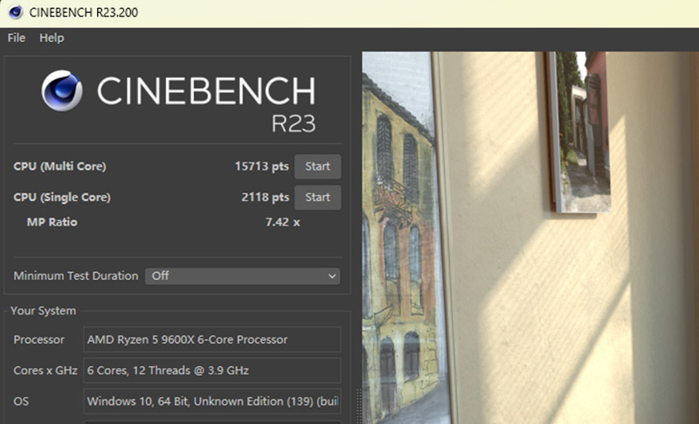The height and width of the screenshot is (424, 699).
Task: Click the Processor label
Action: coord(38,340)
